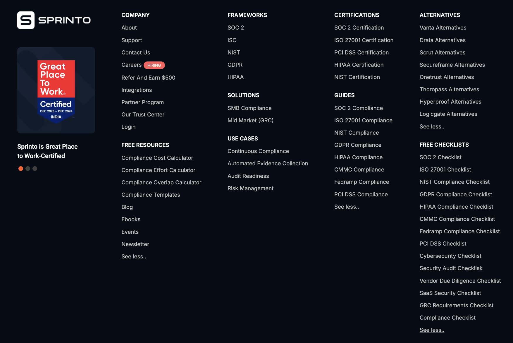Collapse Free Resources with See less
Screen dimensions: 513x343
[x=134, y=256]
